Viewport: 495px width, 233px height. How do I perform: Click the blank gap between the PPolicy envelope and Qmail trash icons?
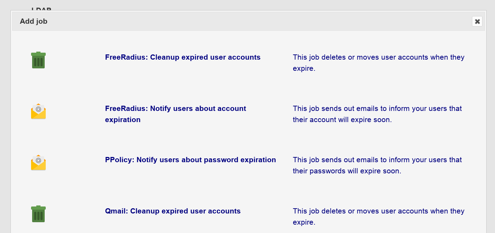point(38,188)
